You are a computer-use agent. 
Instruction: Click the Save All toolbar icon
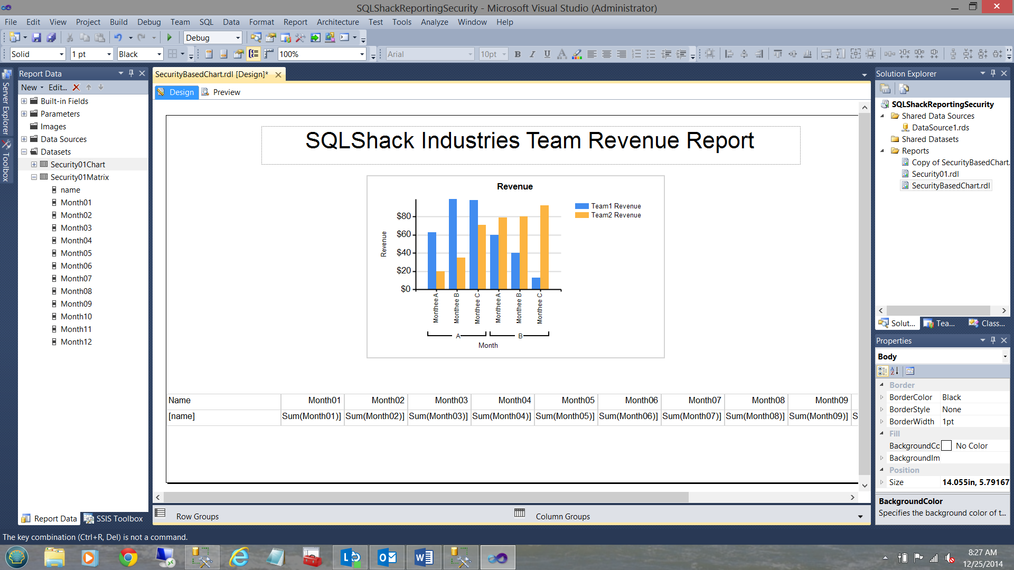coord(51,37)
